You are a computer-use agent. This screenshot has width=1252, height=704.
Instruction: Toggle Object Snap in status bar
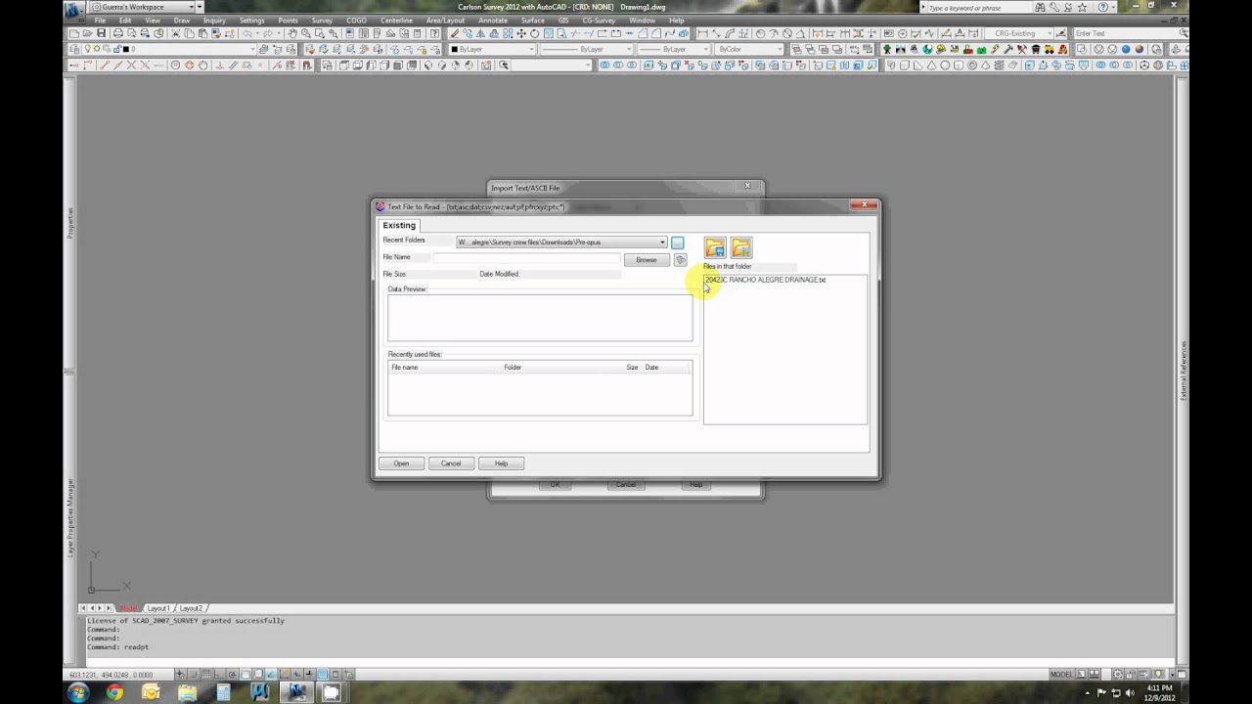245,675
